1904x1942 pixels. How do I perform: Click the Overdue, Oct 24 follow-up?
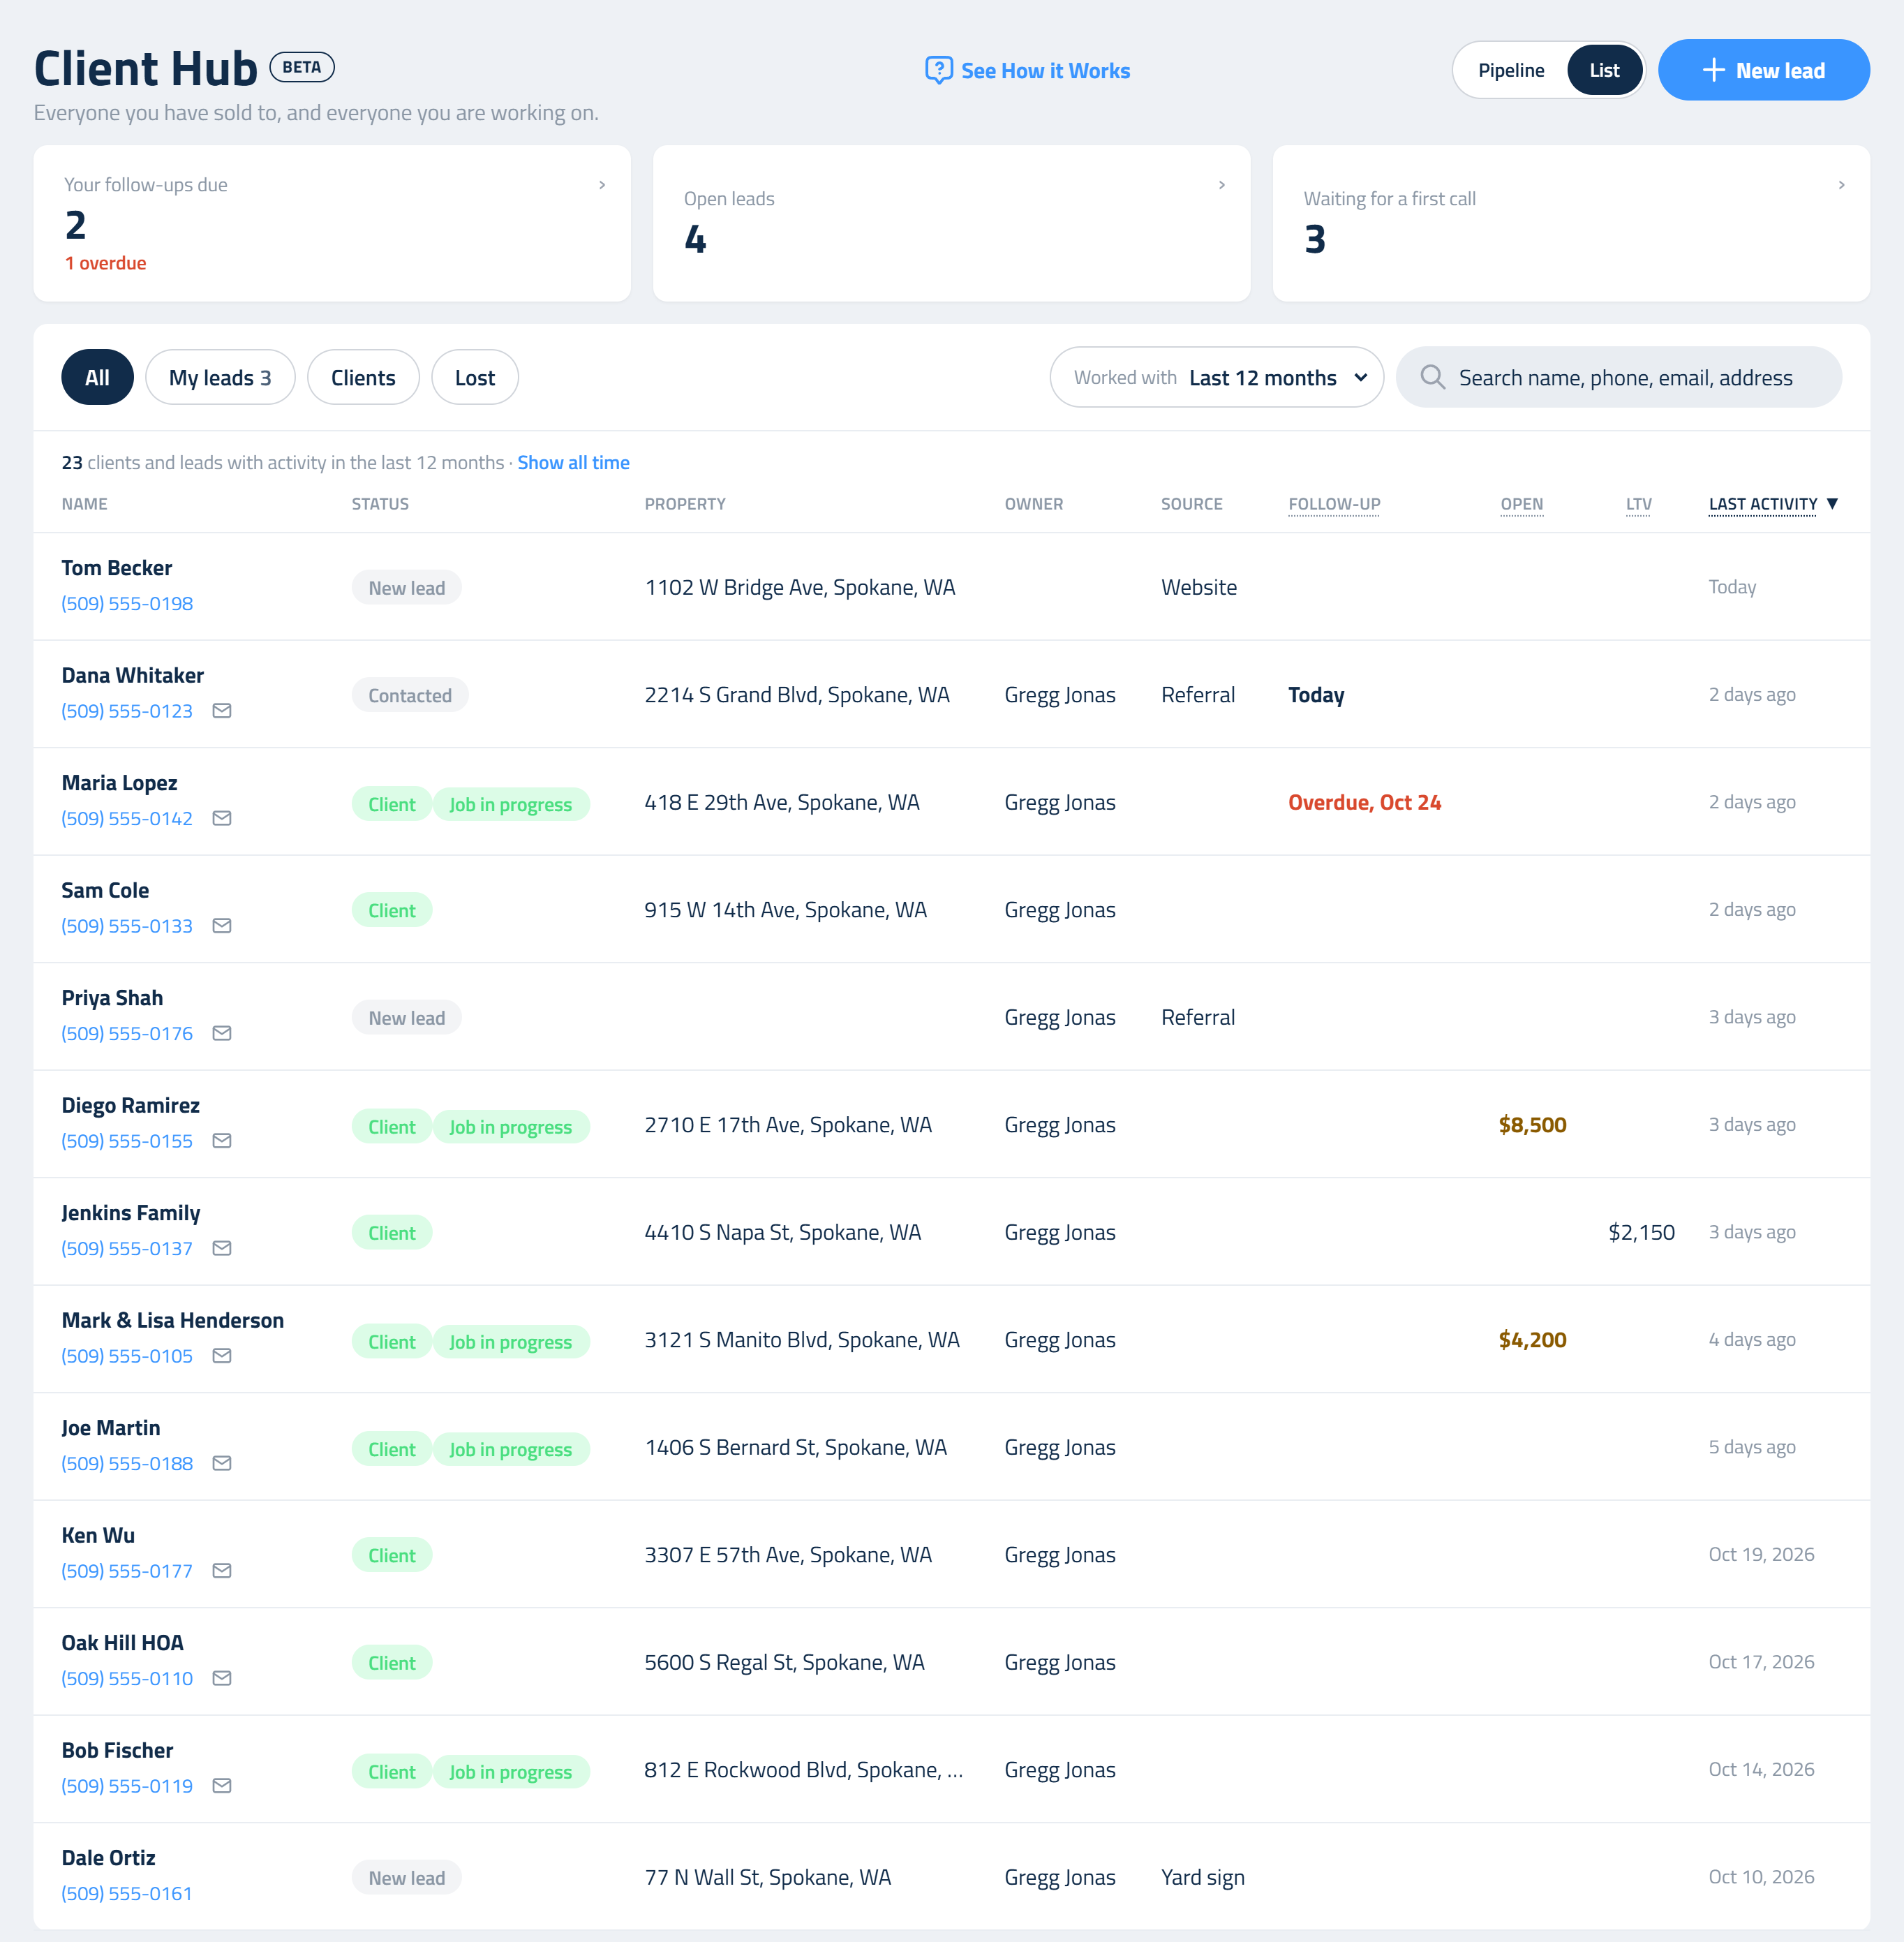tap(1364, 802)
